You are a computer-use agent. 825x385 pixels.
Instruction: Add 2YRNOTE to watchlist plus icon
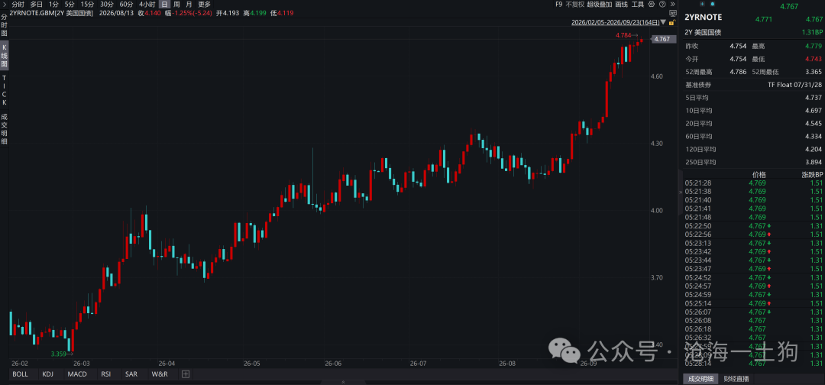[703, 4]
